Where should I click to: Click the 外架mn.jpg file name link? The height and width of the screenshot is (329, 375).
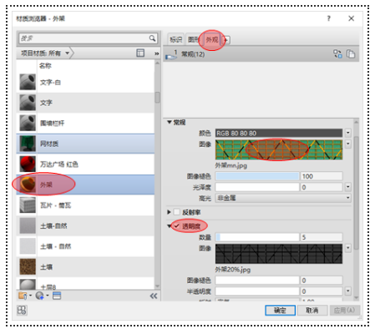coord(231,165)
